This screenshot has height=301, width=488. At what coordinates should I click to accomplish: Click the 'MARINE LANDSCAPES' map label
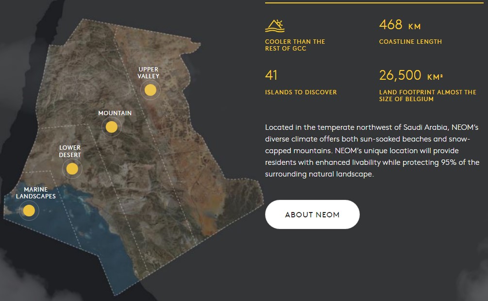pos(36,193)
